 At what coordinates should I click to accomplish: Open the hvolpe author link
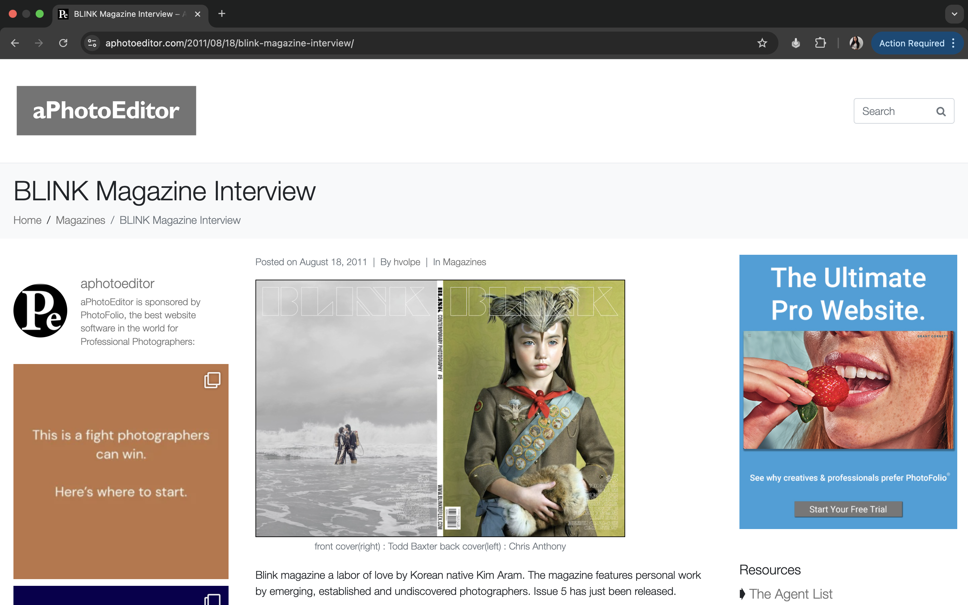point(407,262)
